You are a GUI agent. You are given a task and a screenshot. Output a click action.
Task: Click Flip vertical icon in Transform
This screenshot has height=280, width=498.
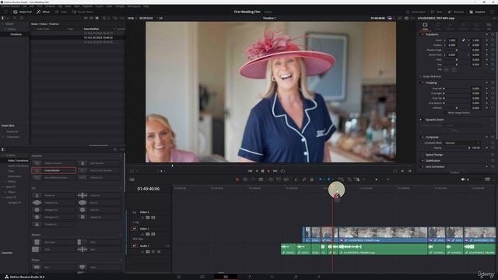pos(454,69)
